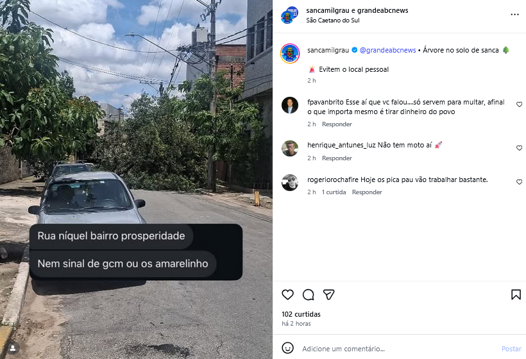Screen dimensions: 526x359
Task: Open the 102 curtidas likes list
Action: click(x=301, y=314)
